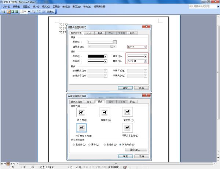Click the black line color swatch
220x169 pixels.
coord(96,56)
